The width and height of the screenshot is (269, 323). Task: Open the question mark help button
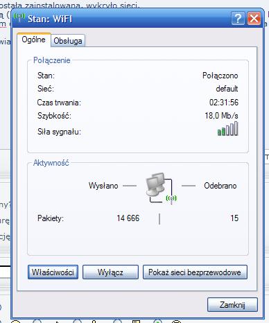238,18
